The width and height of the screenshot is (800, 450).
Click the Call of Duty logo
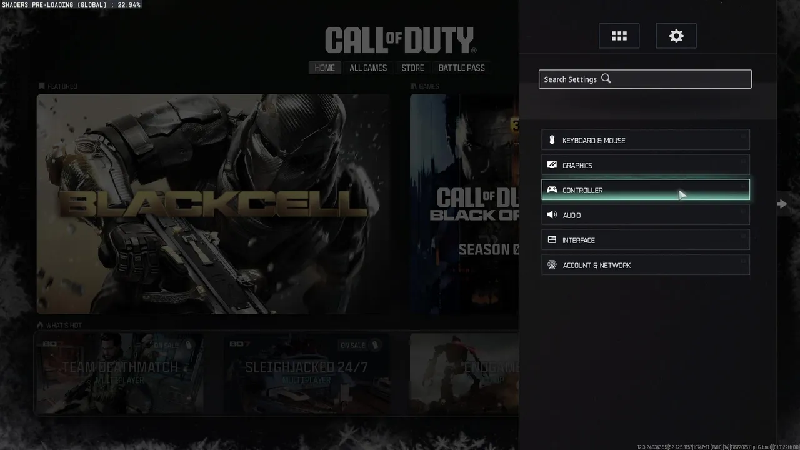point(400,40)
